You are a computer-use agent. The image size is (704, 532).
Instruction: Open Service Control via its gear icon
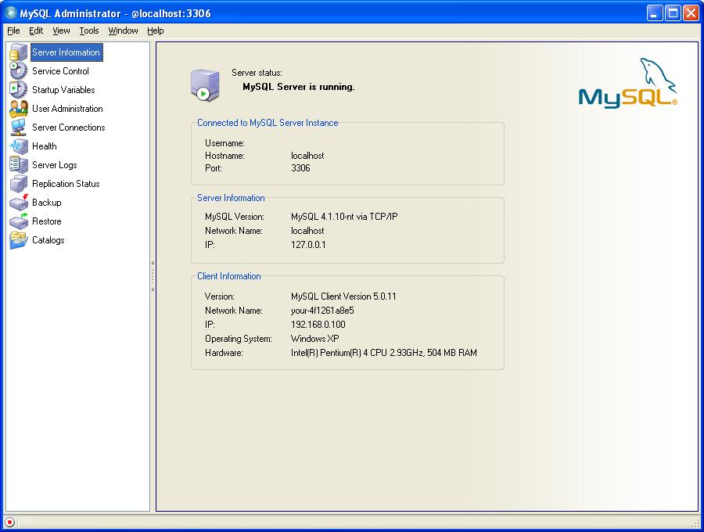(x=19, y=71)
